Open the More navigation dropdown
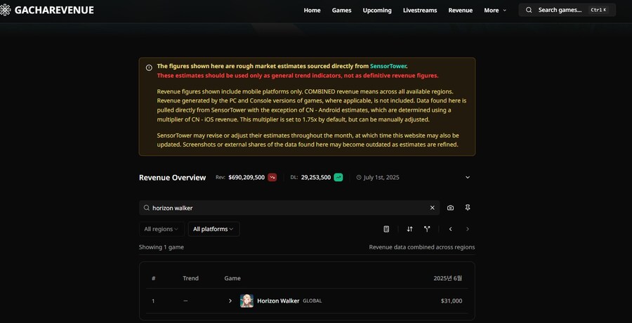Screen dimensions: 632x323 [x=495, y=11]
